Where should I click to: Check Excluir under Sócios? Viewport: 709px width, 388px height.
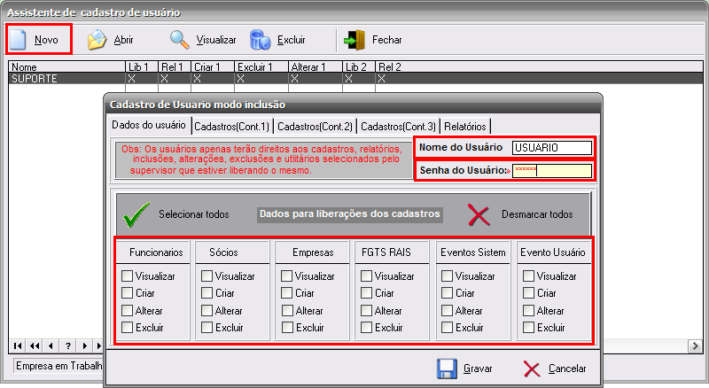pyautogui.click(x=206, y=328)
